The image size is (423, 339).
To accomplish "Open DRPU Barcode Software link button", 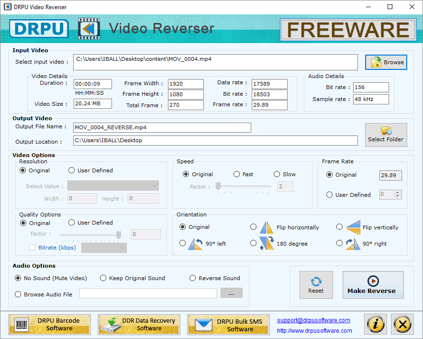I will pyautogui.click(x=49, y=325).
